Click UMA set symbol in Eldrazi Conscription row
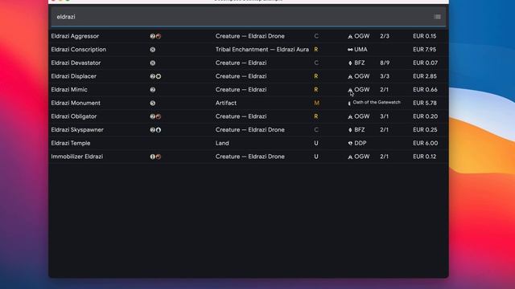 [x=350, y=50]
